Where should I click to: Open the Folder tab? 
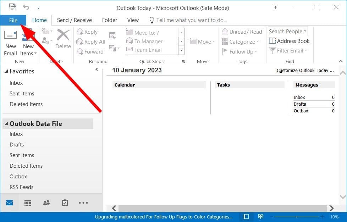coord(110,20)
